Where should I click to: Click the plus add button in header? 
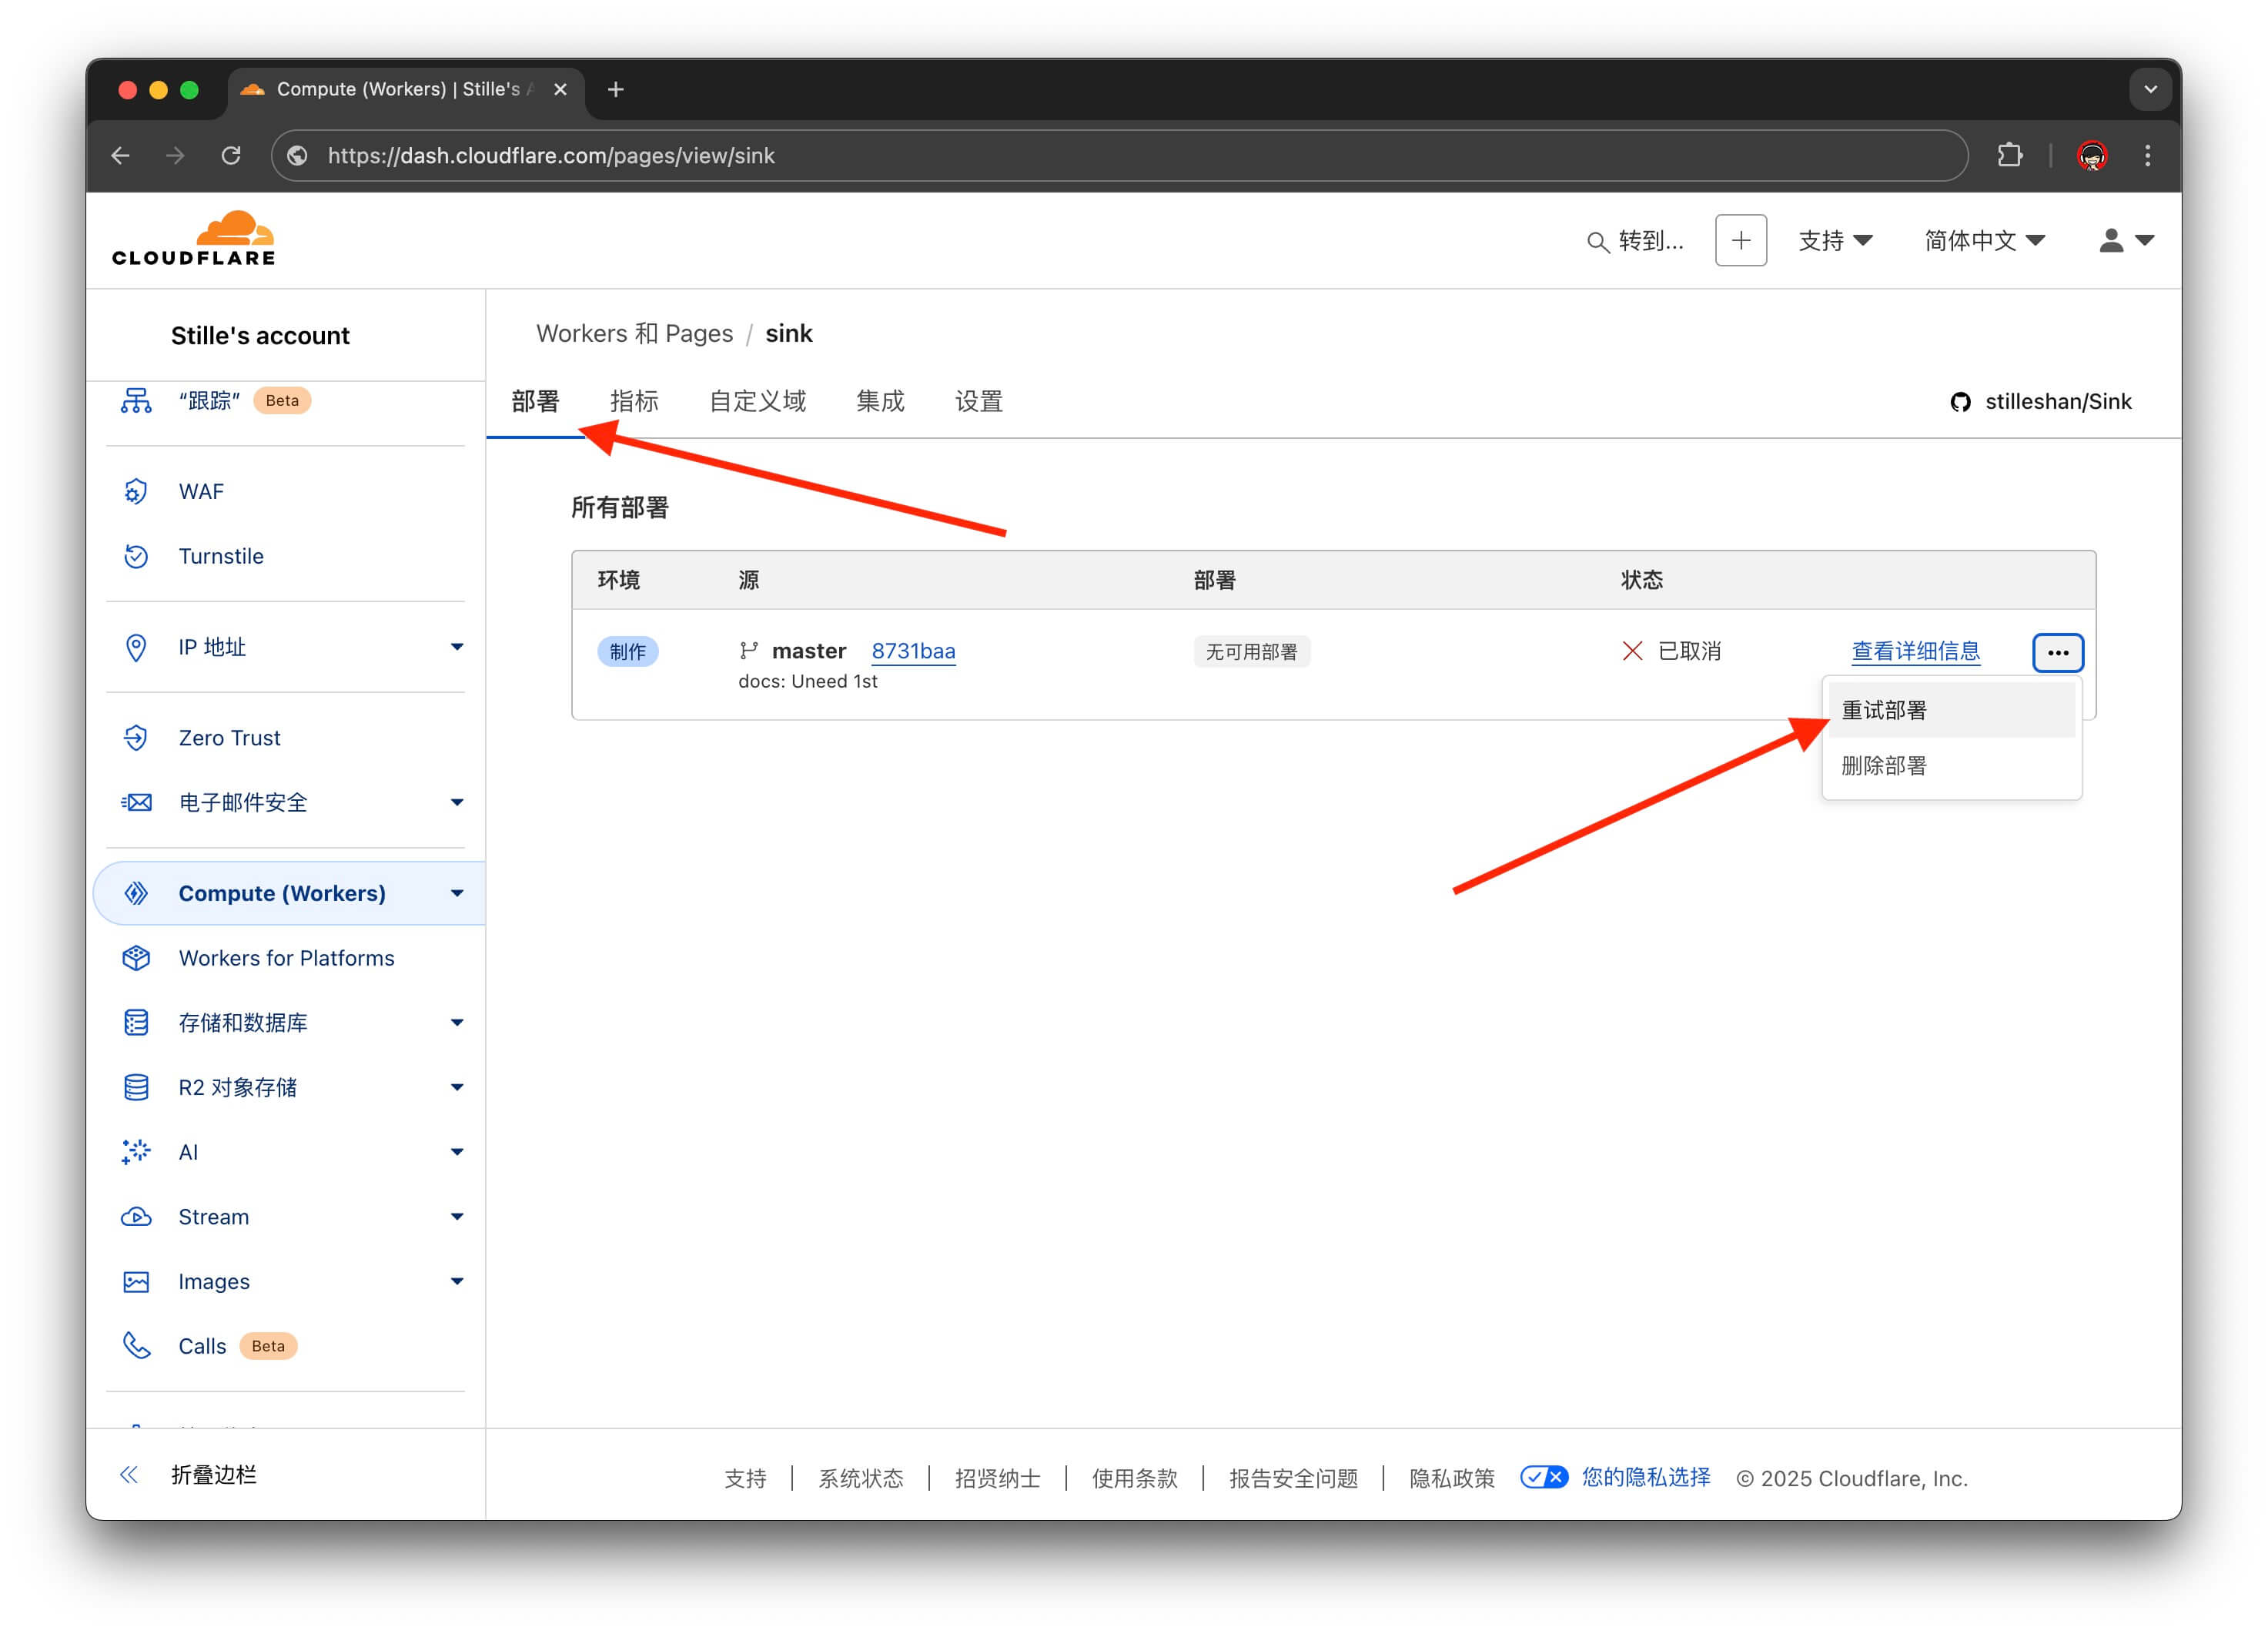tap(1741, 240)
